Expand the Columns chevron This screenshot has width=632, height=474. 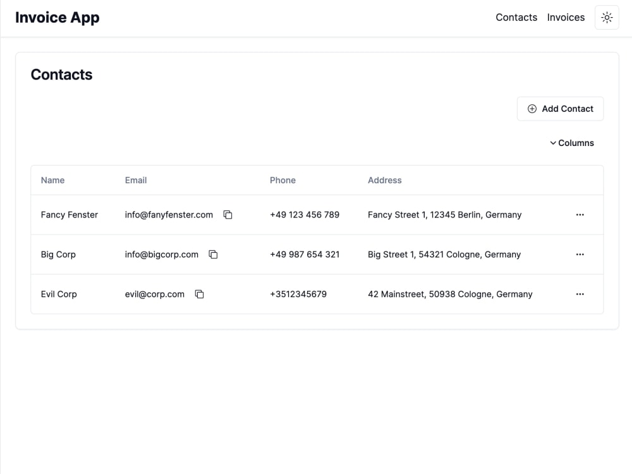click(x=553, y=143)
